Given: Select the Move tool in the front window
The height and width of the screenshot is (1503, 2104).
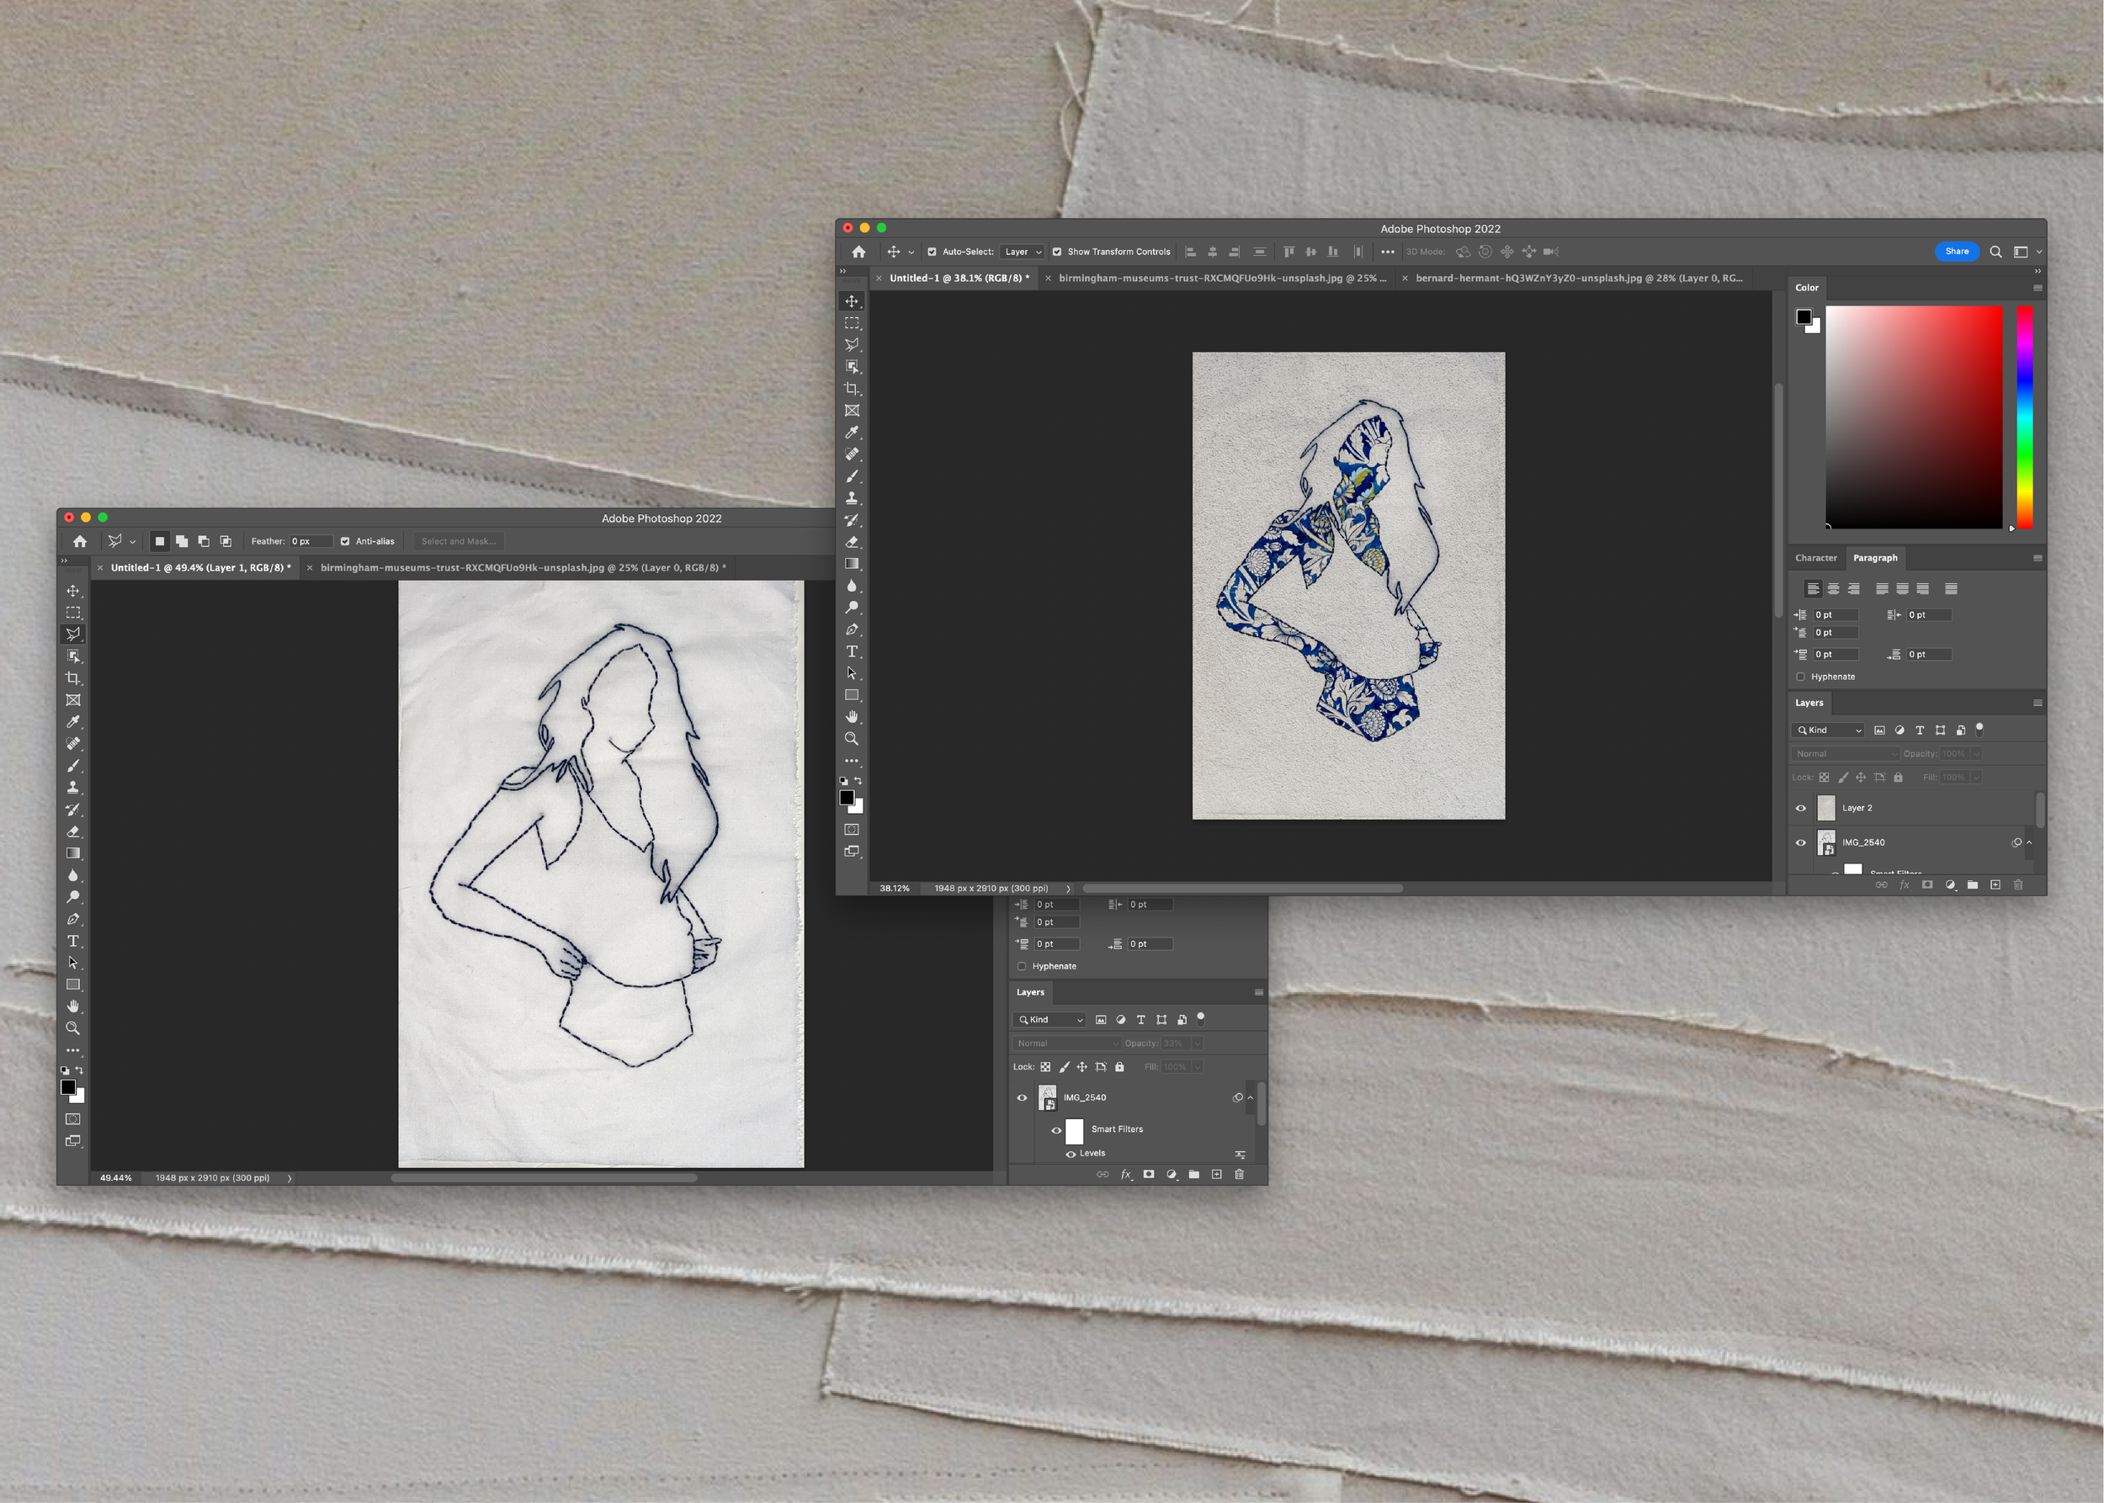Looking at the screenshot, I should (852, 302).
